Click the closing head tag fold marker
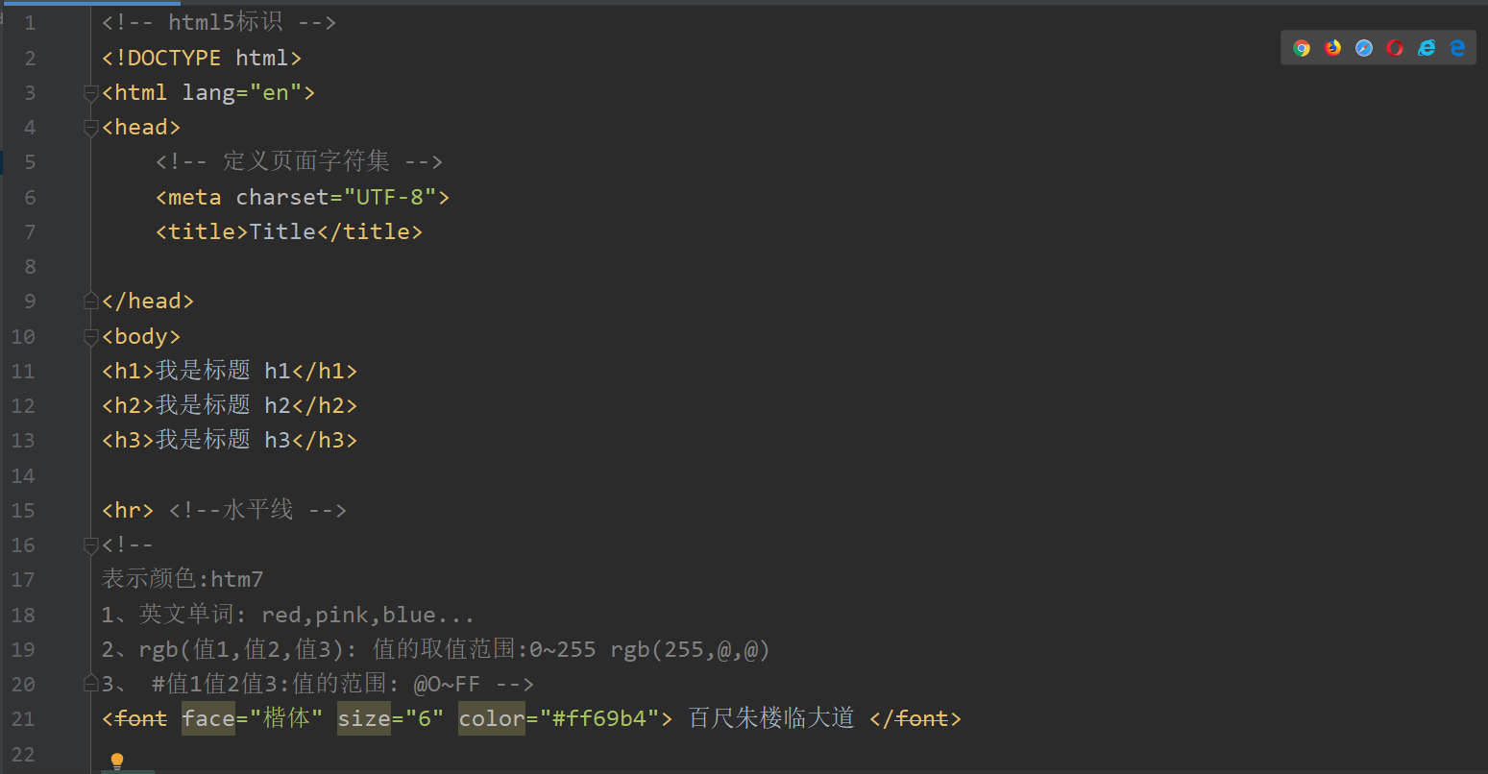This screenshot has height=774, width=1488. 91,302
